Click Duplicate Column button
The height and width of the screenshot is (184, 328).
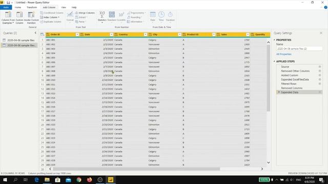coord(51,21)
